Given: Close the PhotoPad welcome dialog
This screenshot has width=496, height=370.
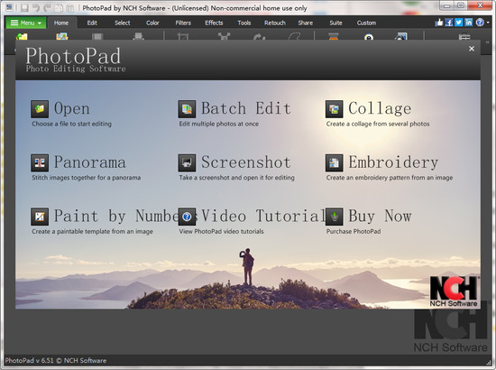Looking at the screenshot, I should 472,49.
